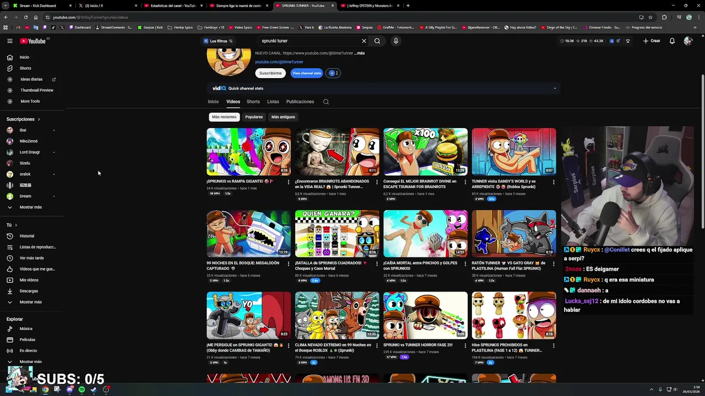This screenshot has height=396, width=705.
Task: Expand the Suscripciones section chevron
Action: point(39,119)
